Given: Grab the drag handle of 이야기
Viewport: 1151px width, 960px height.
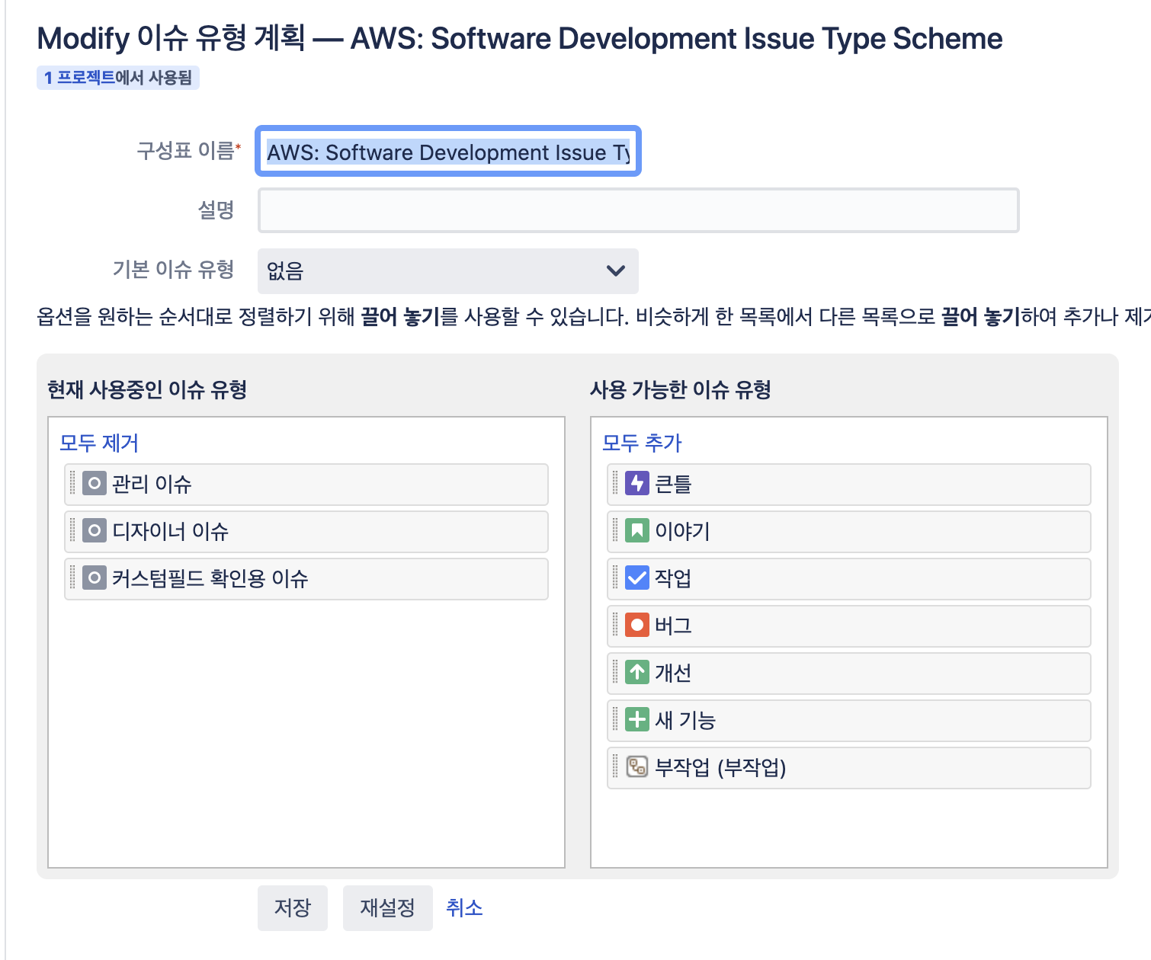Looking at the screenshot, I should coord(615,530).
